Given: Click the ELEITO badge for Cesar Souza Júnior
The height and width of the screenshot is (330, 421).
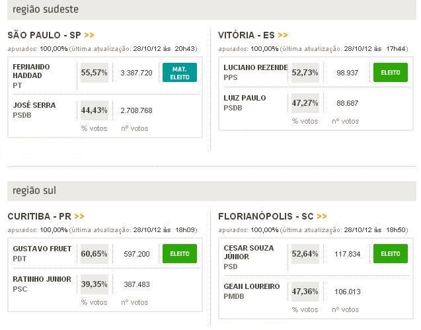Looking at the screenshot, I should (390, 254).
